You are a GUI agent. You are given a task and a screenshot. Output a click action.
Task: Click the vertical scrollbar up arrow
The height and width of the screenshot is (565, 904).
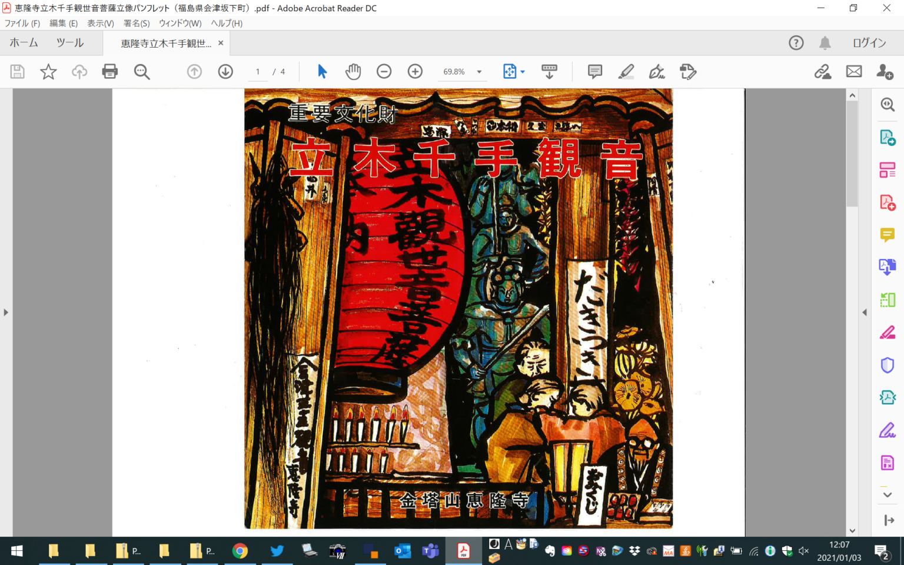[x=852, y=95]
